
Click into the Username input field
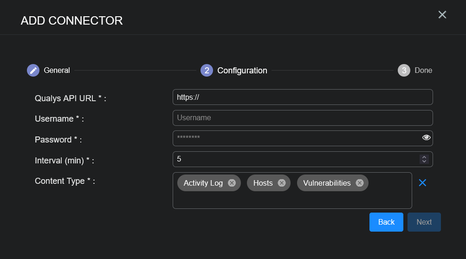point(303,118)
